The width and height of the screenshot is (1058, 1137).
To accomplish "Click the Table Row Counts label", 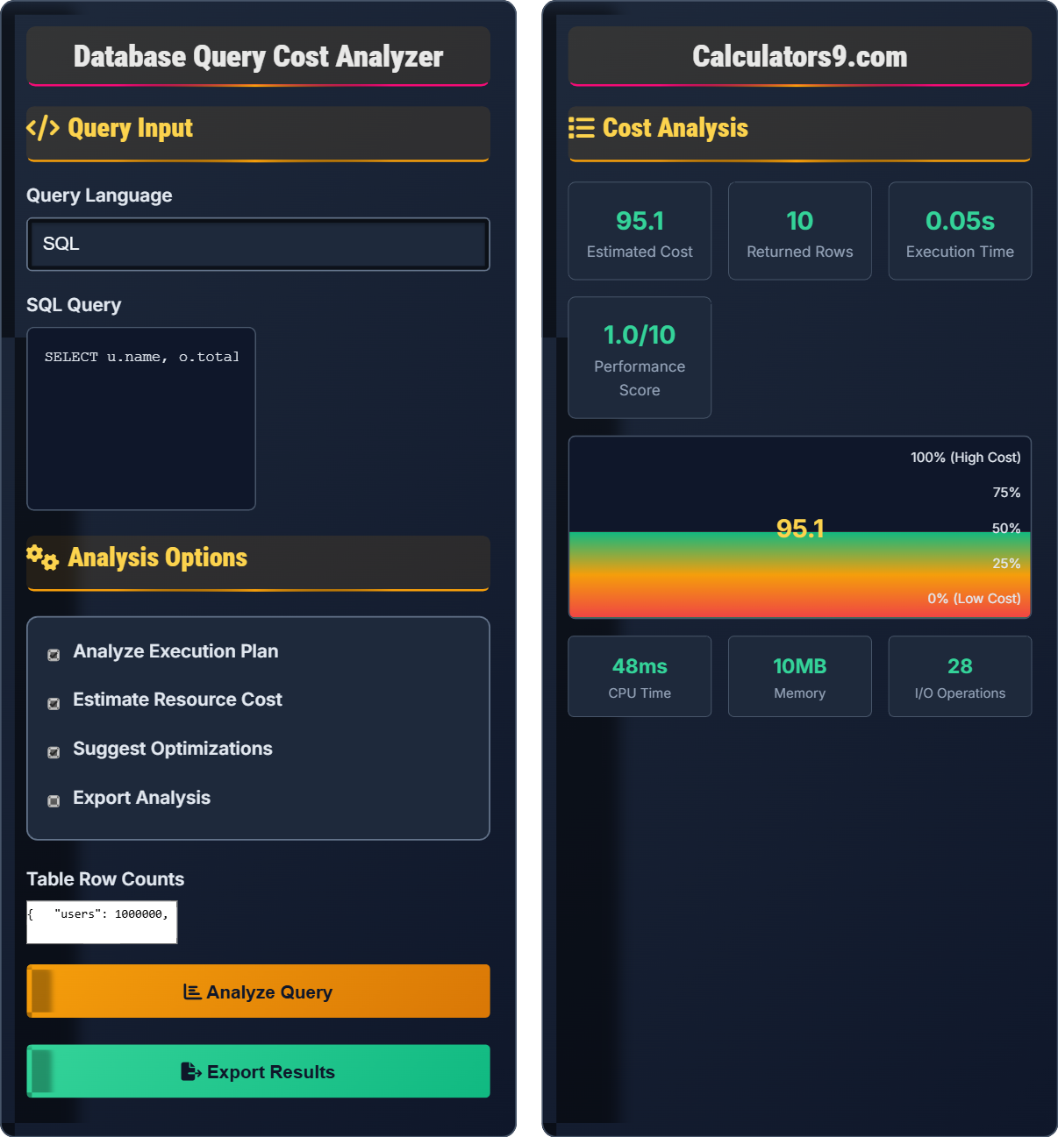I will (x=105, y=879).
